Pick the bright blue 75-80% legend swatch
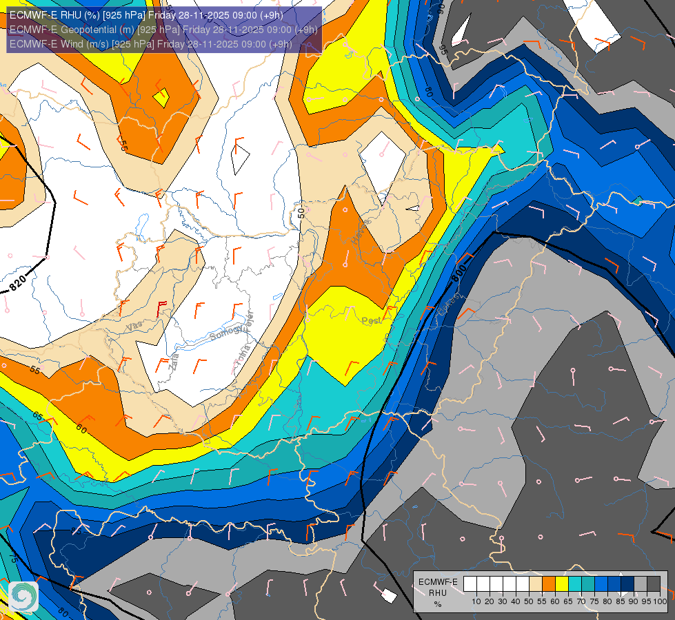This screenshot has width=675, height=620. click(x=601, y=584)
